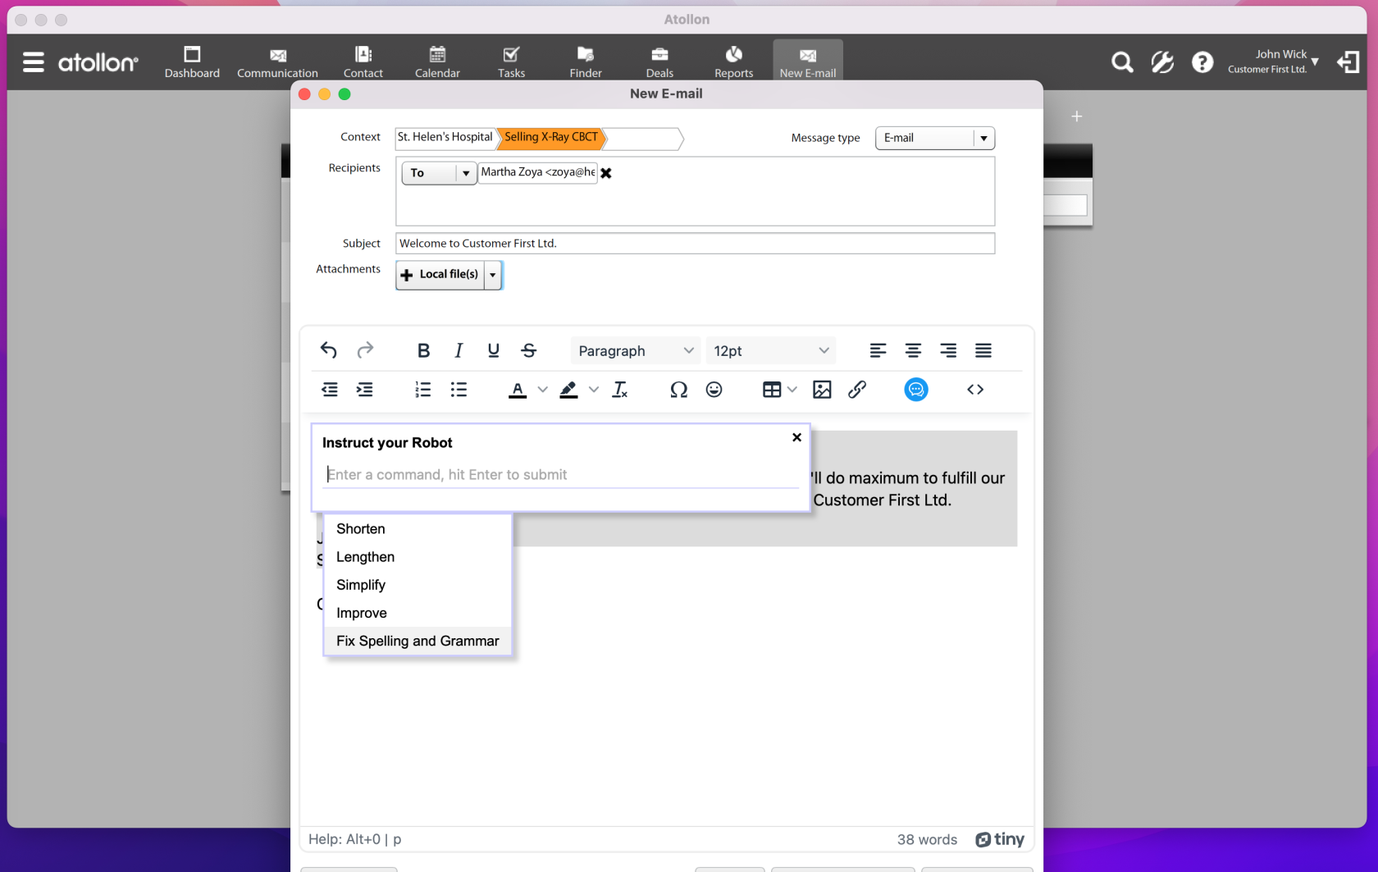The image size is (1378, 872).
Task: Apply the text color A button
Action: click(x=518, y=390)
